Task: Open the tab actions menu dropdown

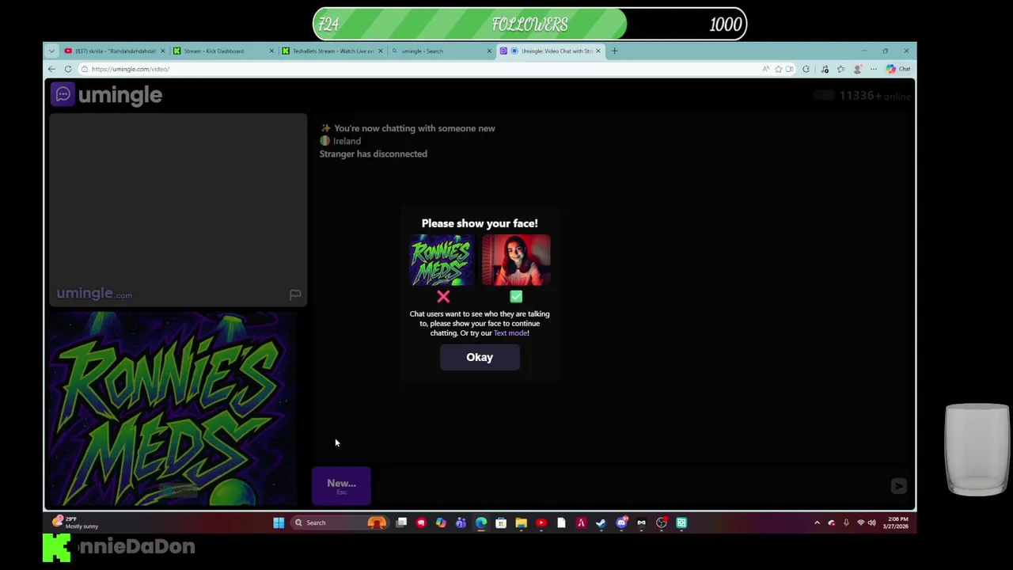Action: click(x=51, y=51)
